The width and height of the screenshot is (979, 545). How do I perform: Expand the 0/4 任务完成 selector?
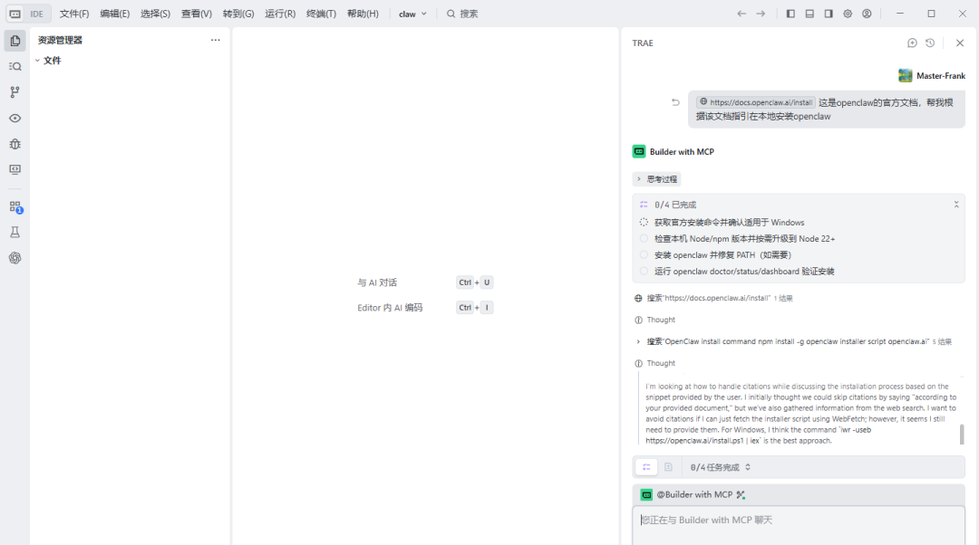pyautogui.click(x=720, y=467)
